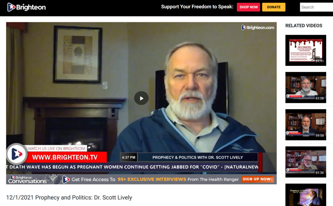Open the guillotine Help Wanted related video

pos(306,50)
